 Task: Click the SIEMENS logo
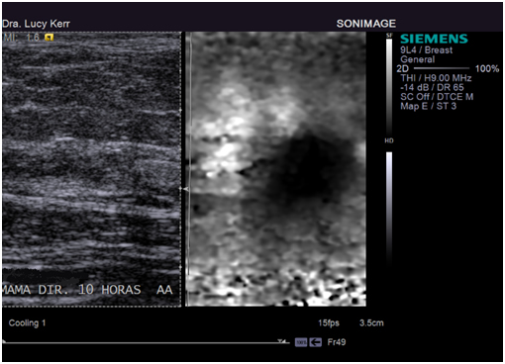434,39
